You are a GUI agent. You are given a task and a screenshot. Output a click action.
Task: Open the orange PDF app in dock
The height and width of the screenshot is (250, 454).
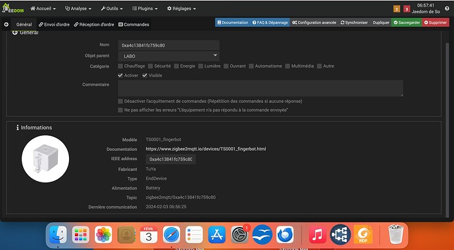[x=363, y=234]
